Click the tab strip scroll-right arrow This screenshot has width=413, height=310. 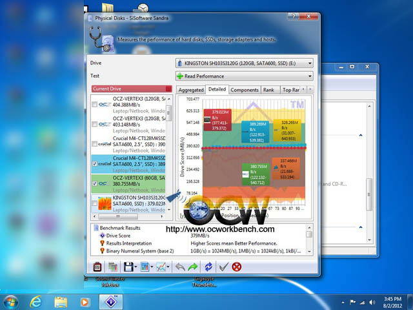click(x=310, y=89)
